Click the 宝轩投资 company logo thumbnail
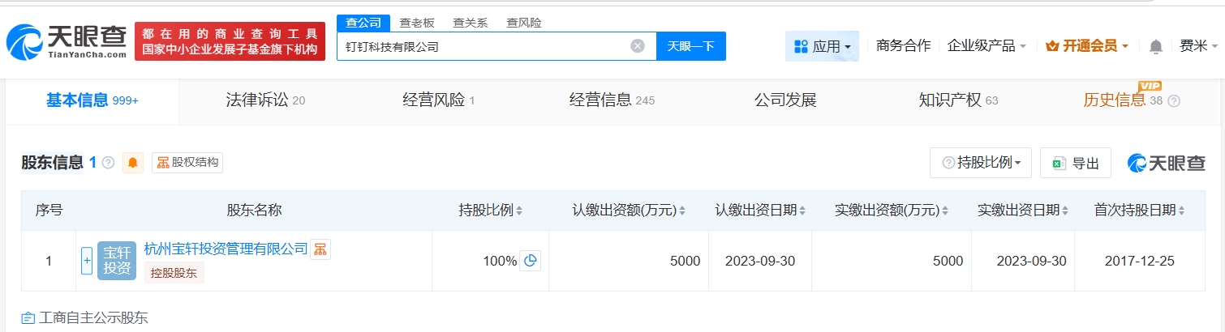 117,261
